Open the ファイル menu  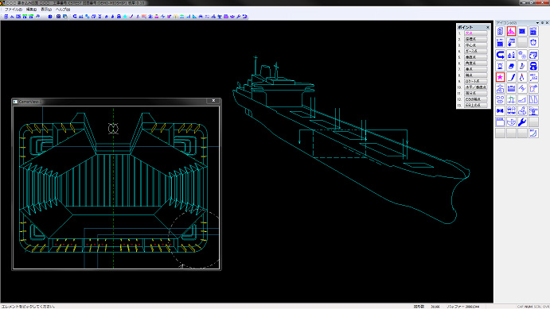(14, 10)
